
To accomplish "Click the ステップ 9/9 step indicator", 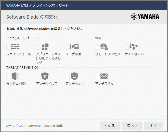I will click(14, 126).
